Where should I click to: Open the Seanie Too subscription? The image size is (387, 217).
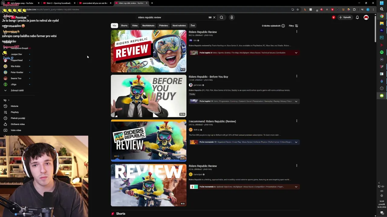click(x=16, y=78)
